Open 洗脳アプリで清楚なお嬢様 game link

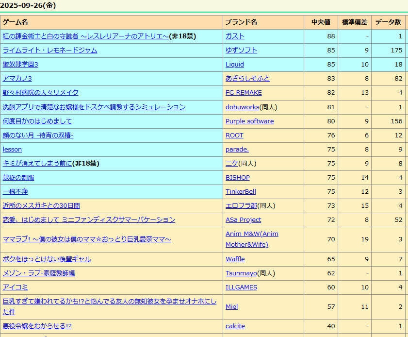tap(94, 107)
